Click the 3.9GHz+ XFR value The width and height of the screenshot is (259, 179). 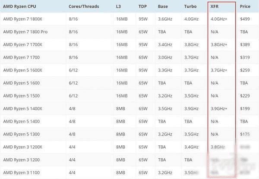tap(219, 108)
